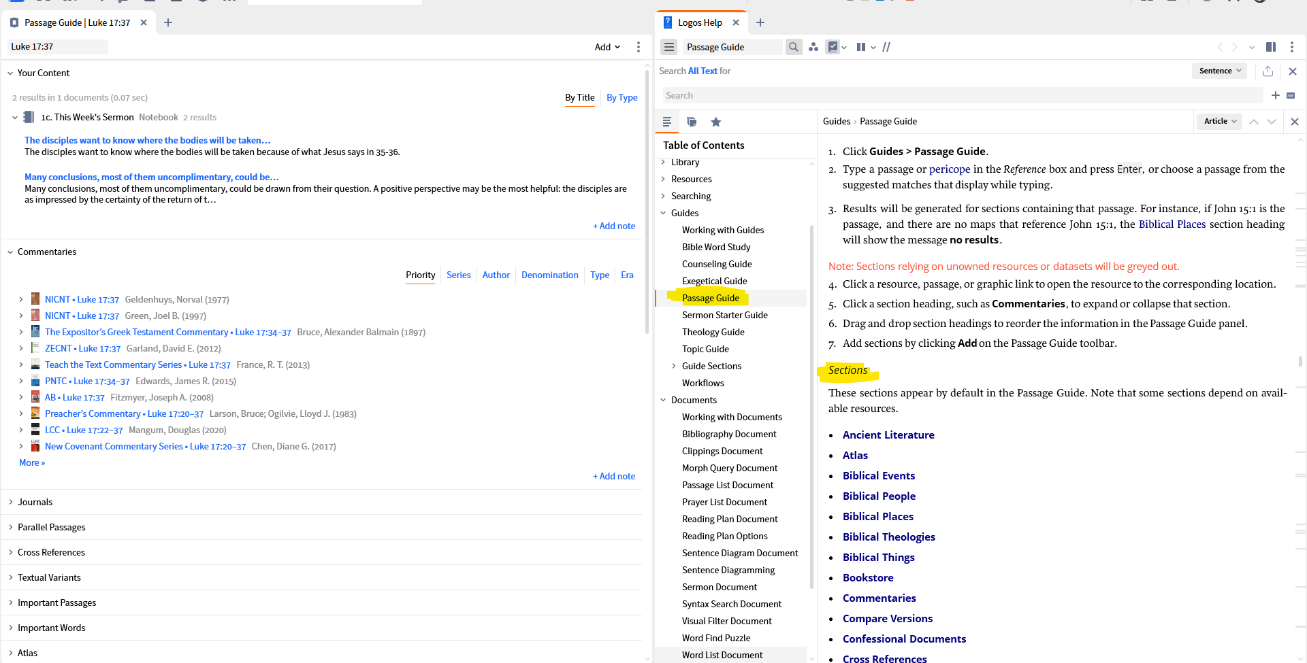Click the AB • Luke 17:37 book cover thumbnail
This screenshot has width=1307, height=663.
click(35, 397)
